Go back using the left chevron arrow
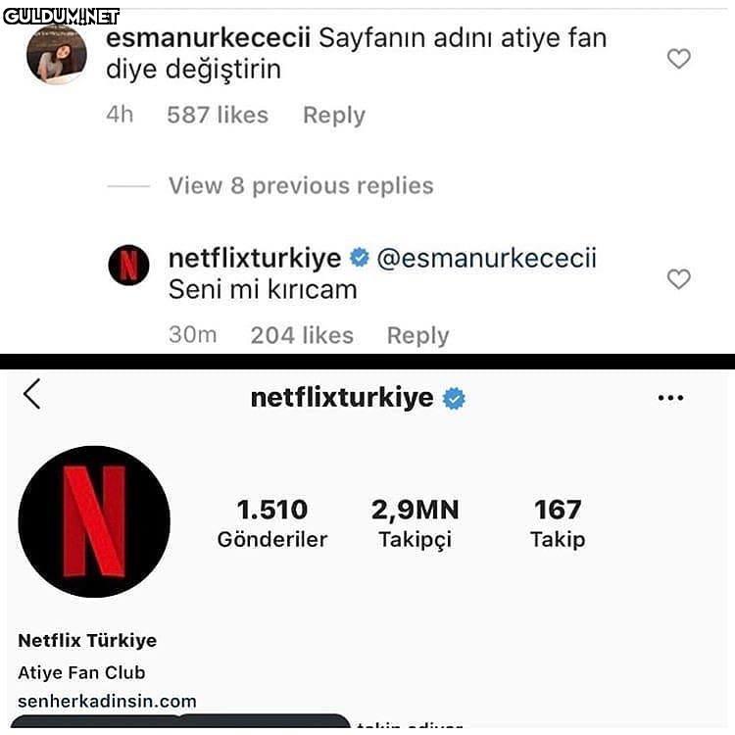 tap(32, 394)
